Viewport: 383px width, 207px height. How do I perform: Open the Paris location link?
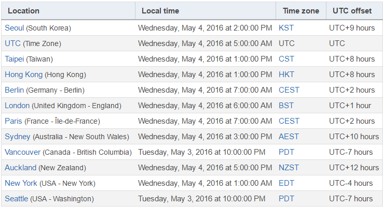[x=13, y=121]
